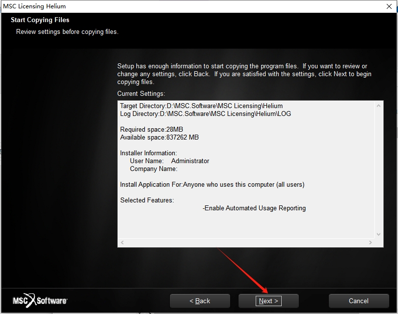Click the settings box scroll-down arrow
The width and height of the screenshot is (398, 314).
(x=378, y=234)
